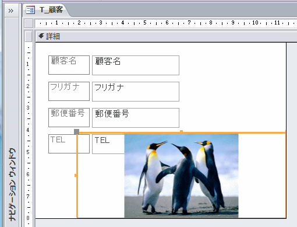Select the フリガナ text box

click(136, 92)
